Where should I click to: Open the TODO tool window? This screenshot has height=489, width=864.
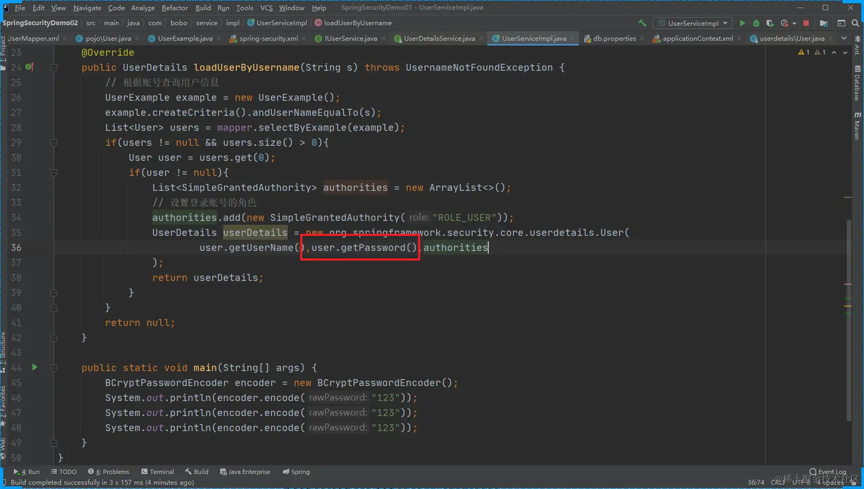tap(64, 472)
